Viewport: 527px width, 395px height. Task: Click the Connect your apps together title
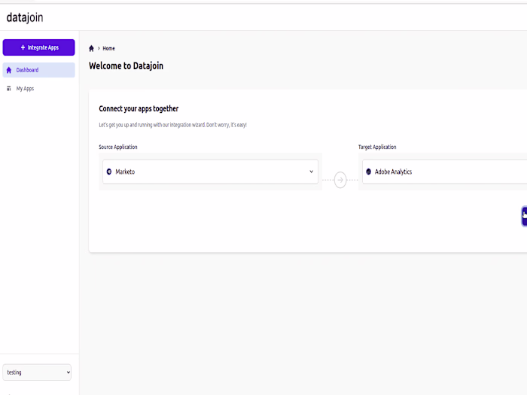pyautogui.click(x=139, y=109)
